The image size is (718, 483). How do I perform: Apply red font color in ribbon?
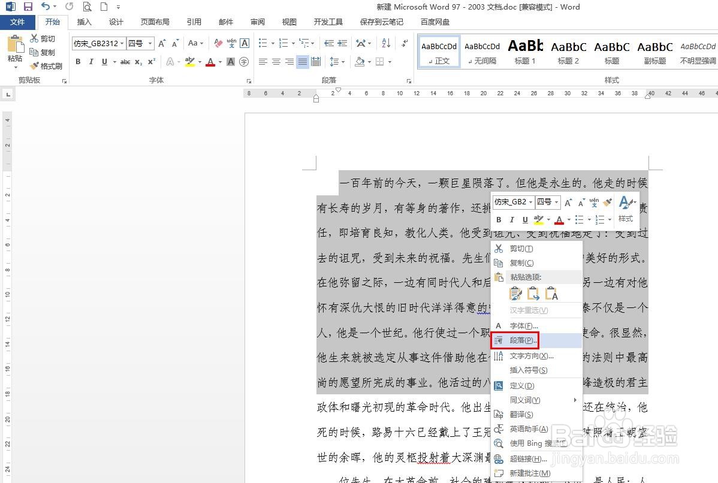(210, 62)
